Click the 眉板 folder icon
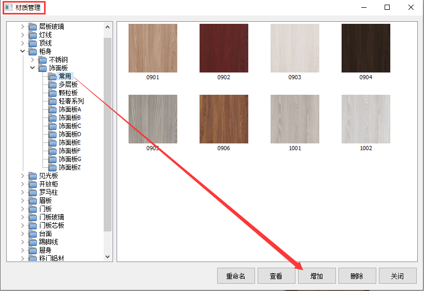The width and height of the screenshot is (424, 291). coord(33,201)
